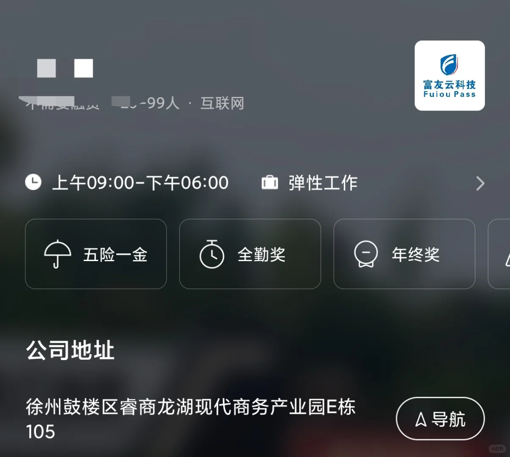Screen dimensions: 510x457
Task: Expand work details with the right chevron
Action: (x=480, y=183)
